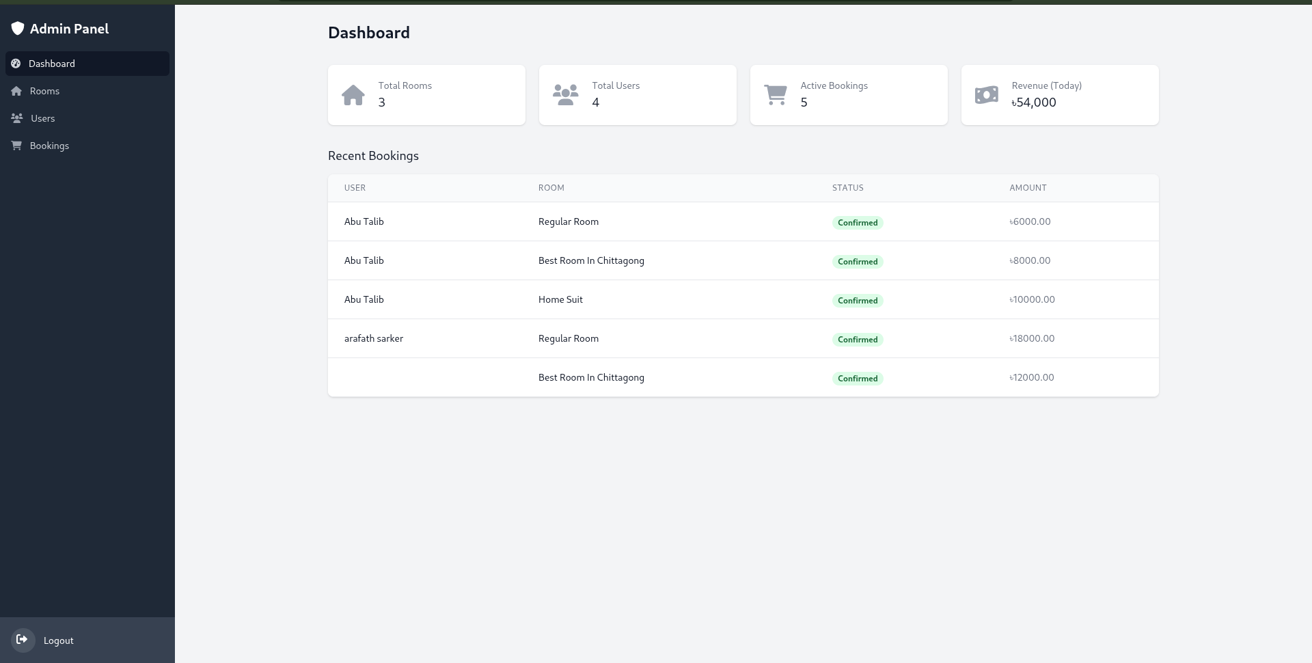Select Users in the navigation sidebar
Image resolution: width=1312 pixels, height=663 pixels.
coord(42,118)
